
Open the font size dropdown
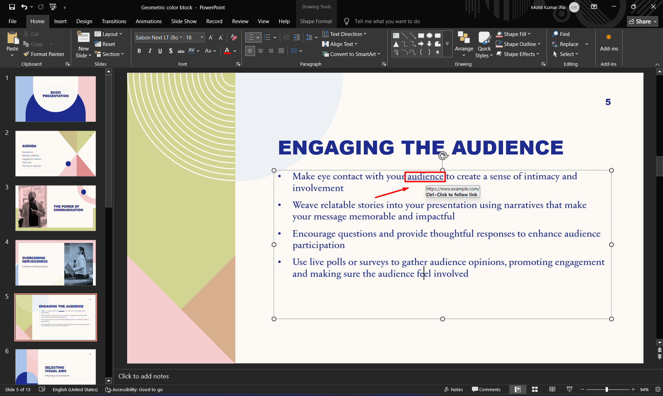(x=202, y=37)
